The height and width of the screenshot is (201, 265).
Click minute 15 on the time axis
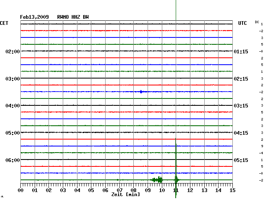(232, 190)
